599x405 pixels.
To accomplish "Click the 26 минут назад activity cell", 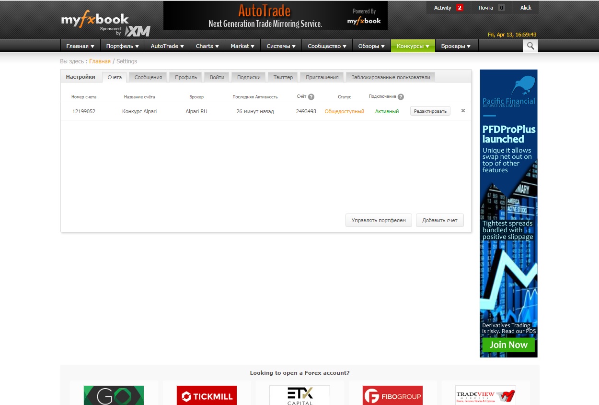I will tap(255, 111).
